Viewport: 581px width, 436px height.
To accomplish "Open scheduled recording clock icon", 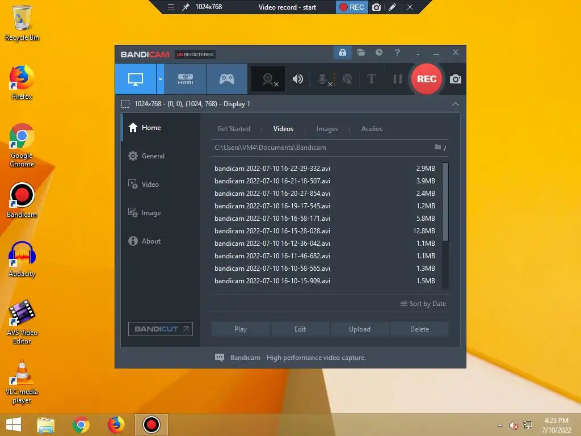I will (x=378, y=53).
